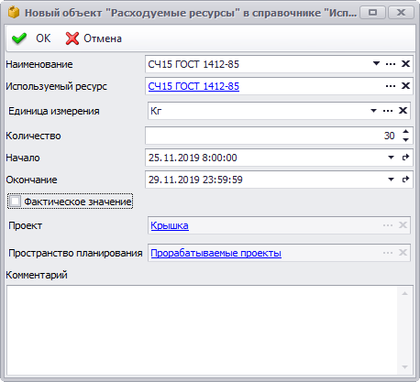Expand the Наименование dropdown list
Image resolution: width=420 pixels, height=382 pixels.
tap(376, 63)
